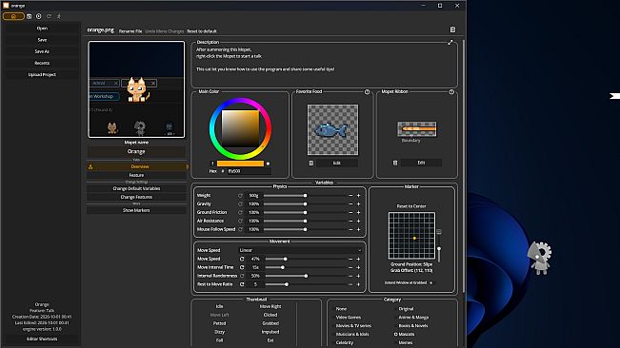620x348 pixels.
Task: Click the trash icon under Mopet Ribbon
Action: (x=395, y=163)
